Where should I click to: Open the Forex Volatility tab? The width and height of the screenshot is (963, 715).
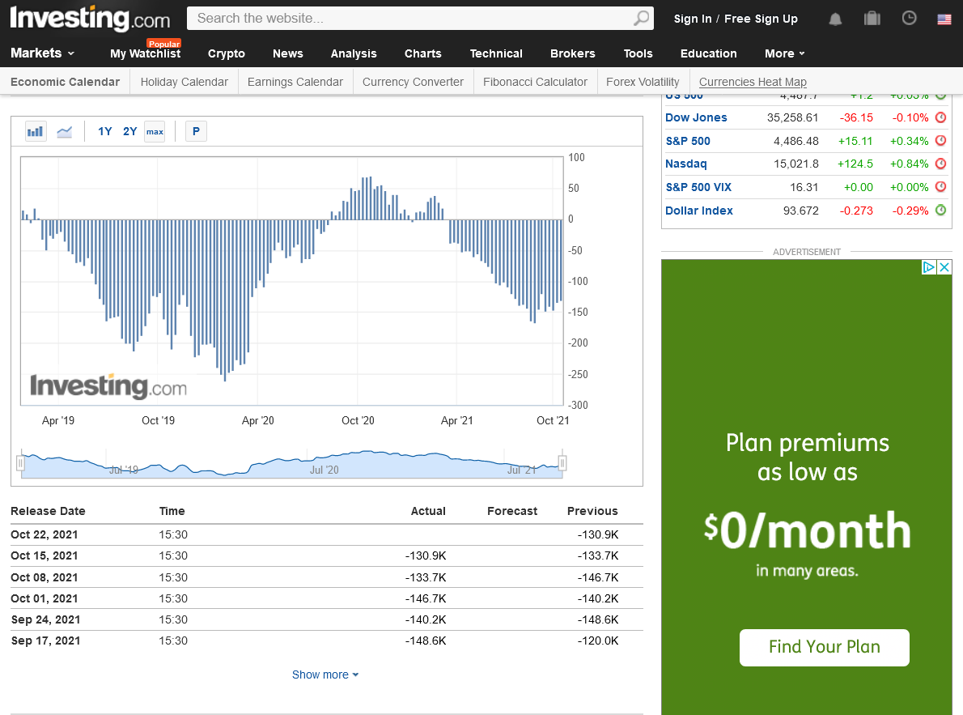(x=643, y=82)
